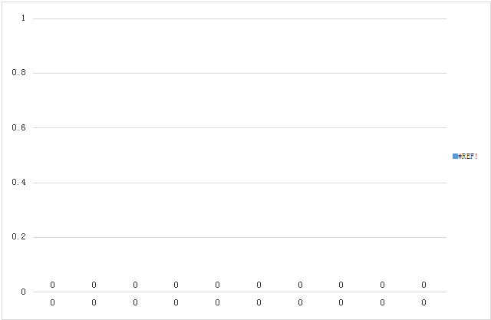Click the 0.8 vertical axis label
The width and height of the screenshot is (491, 320).
(x=18, y=73)
